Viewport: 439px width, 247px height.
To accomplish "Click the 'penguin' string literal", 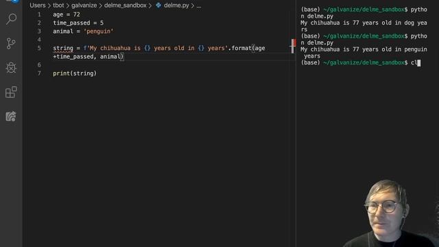I will [x=99, y=32].
